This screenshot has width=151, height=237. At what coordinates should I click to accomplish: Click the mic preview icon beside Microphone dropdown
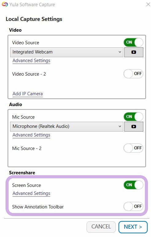pos(134,127)
